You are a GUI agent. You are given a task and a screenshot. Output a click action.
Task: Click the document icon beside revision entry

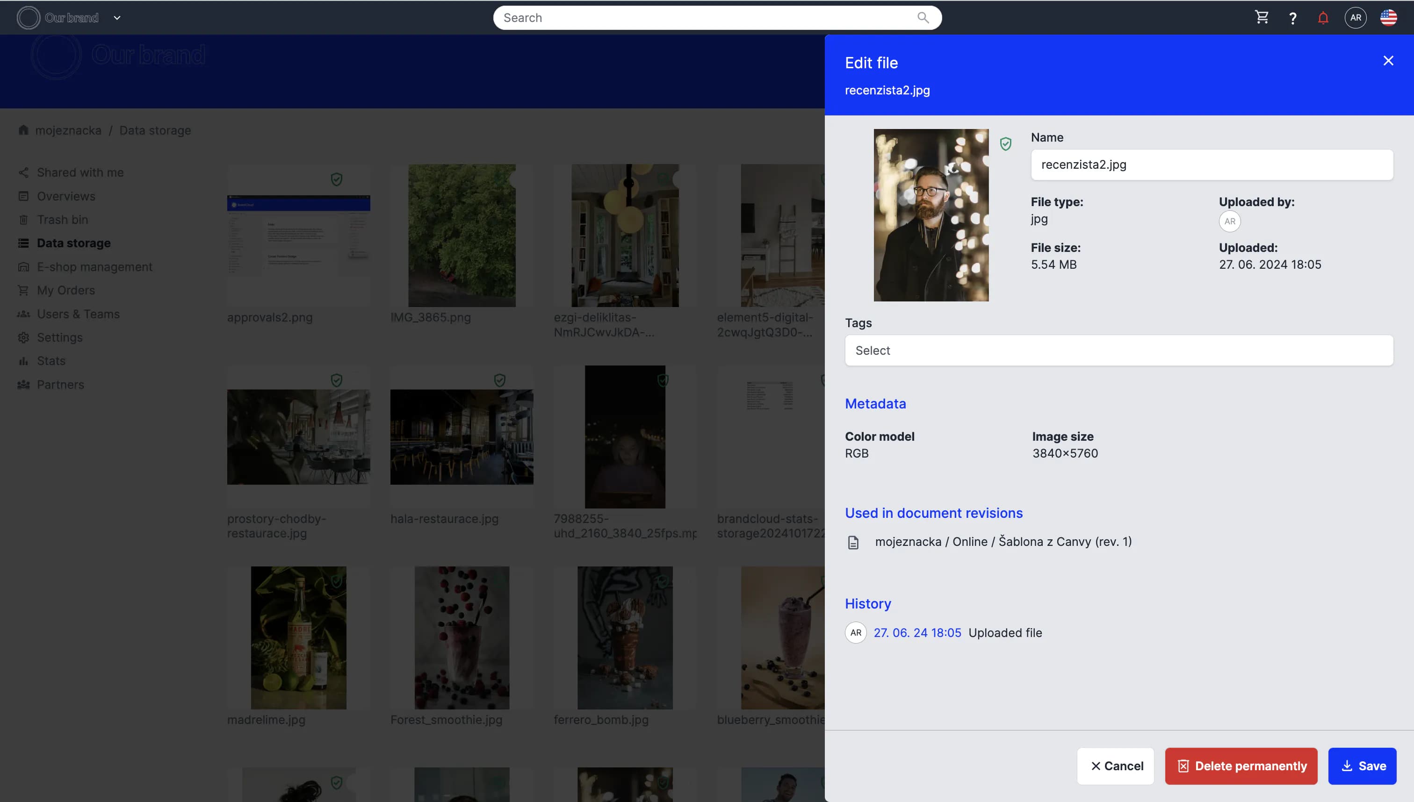click(853, 543)
